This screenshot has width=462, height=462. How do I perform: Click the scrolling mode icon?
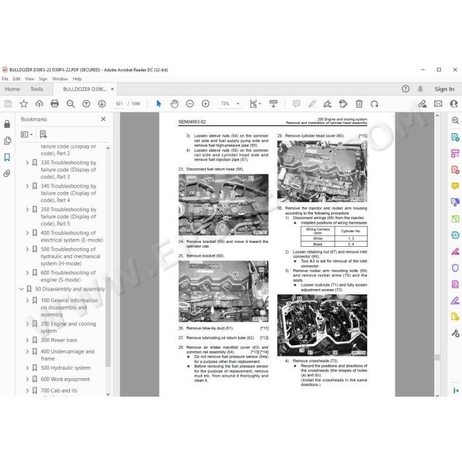[273, 104]
